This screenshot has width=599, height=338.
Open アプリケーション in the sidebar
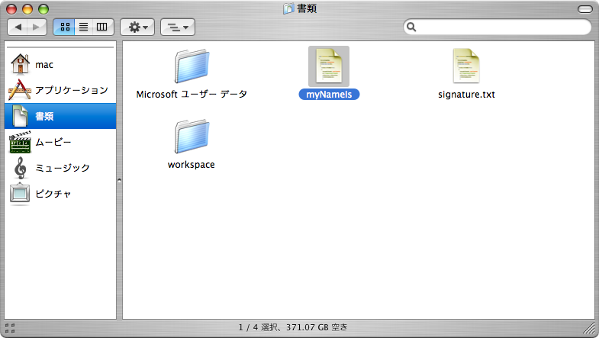60,90
